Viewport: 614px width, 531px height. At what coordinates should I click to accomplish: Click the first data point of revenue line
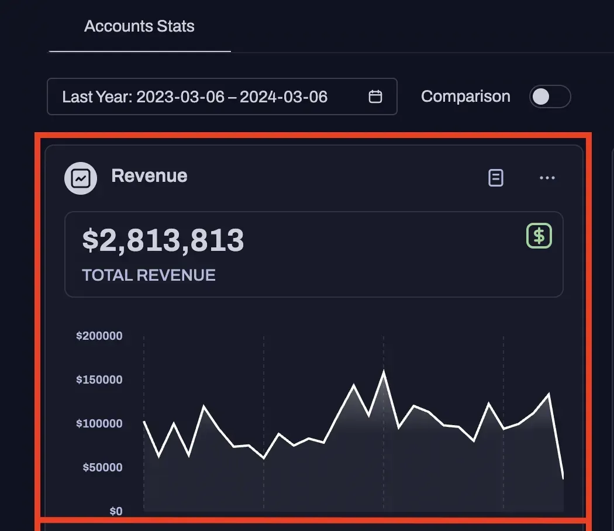tap(144, 422)
